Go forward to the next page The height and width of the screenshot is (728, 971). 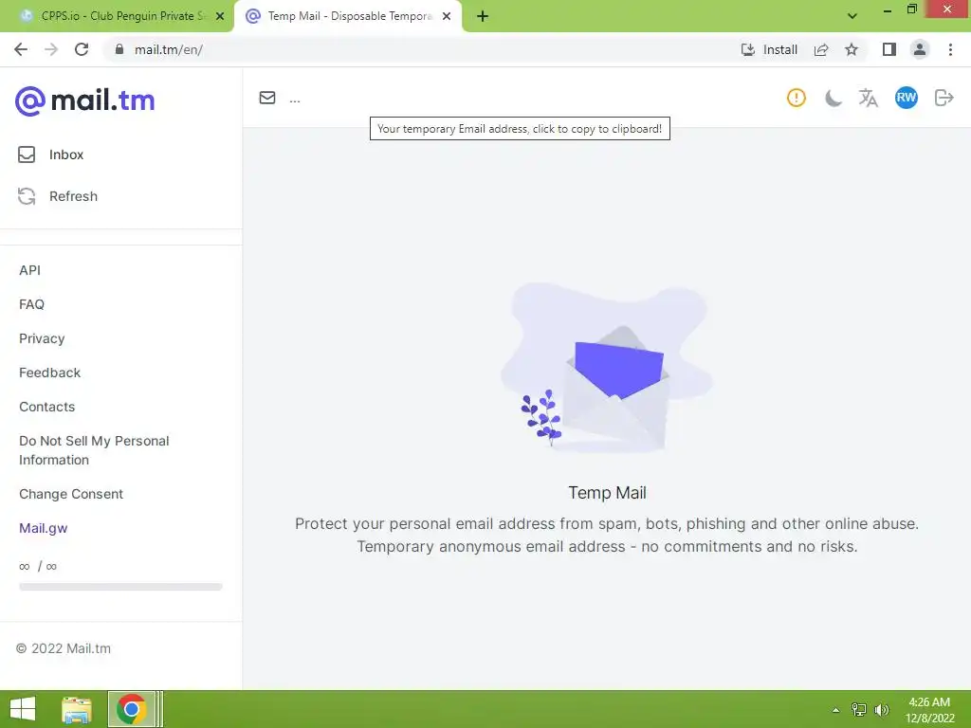pos(51,49)
